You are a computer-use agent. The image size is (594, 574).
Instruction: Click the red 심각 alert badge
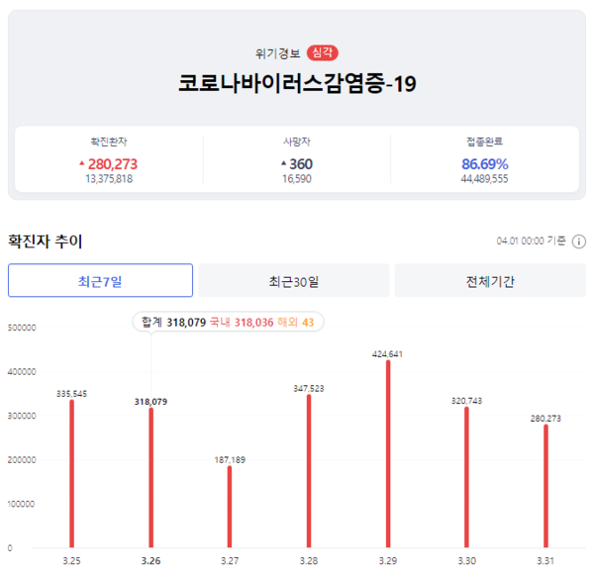pyautogui.click(x=323, y=52)
